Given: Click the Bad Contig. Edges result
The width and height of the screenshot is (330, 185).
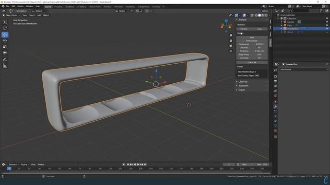Looking at the screenshot, I should [x=249, y=76].
